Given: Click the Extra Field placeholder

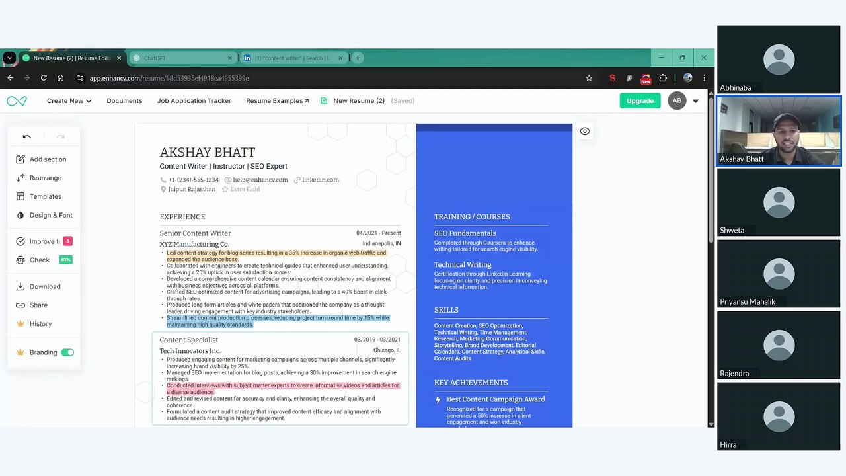Looking at the screenshot, I should (x=245, y=189).
